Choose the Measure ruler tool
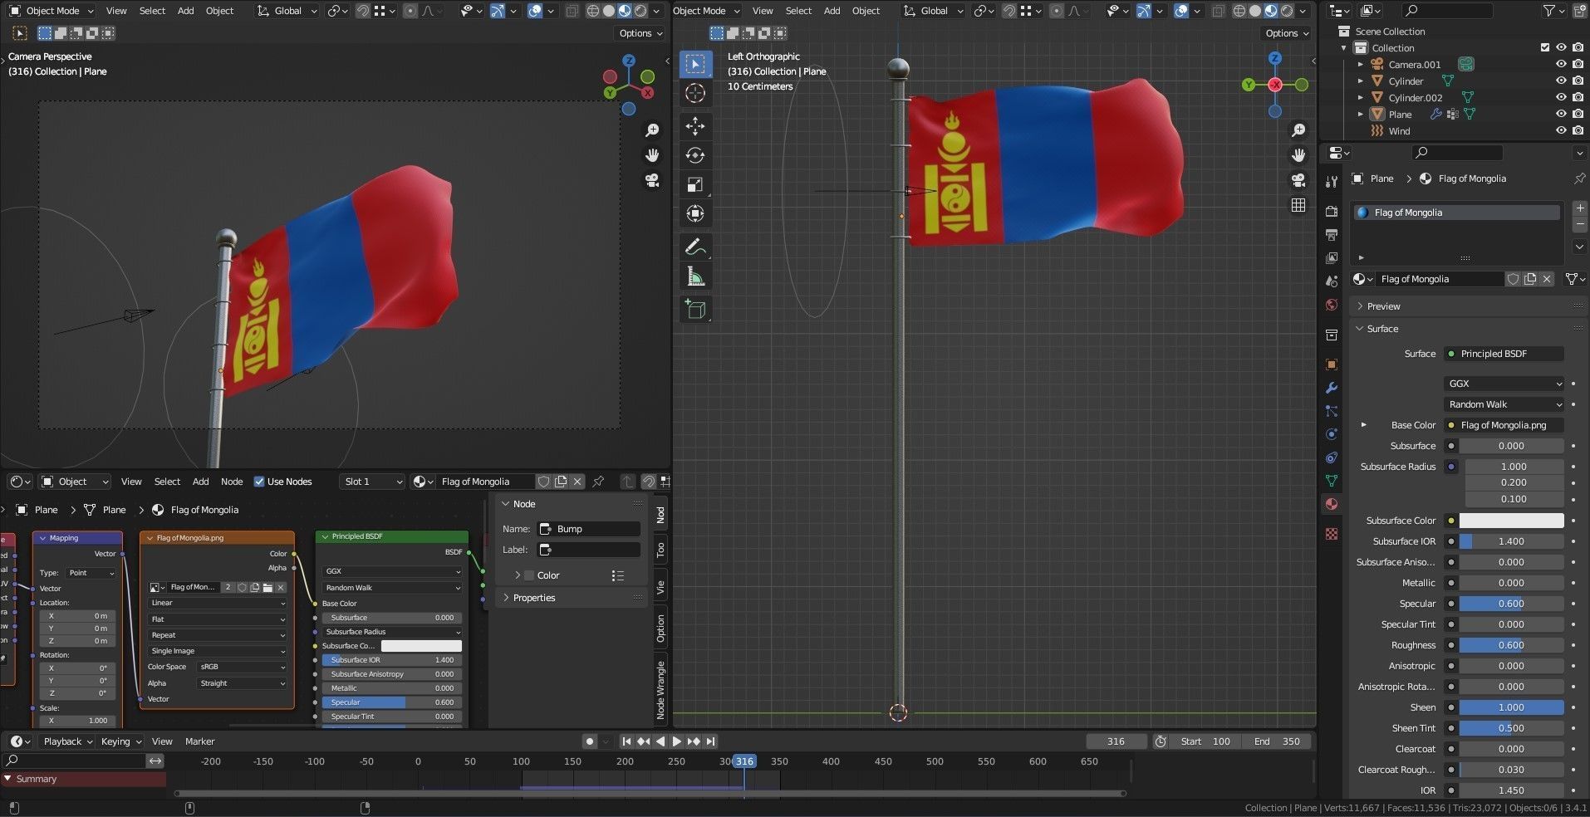Image resolution: width=1590 pixels, height=817 pixels. coord(695,276)
